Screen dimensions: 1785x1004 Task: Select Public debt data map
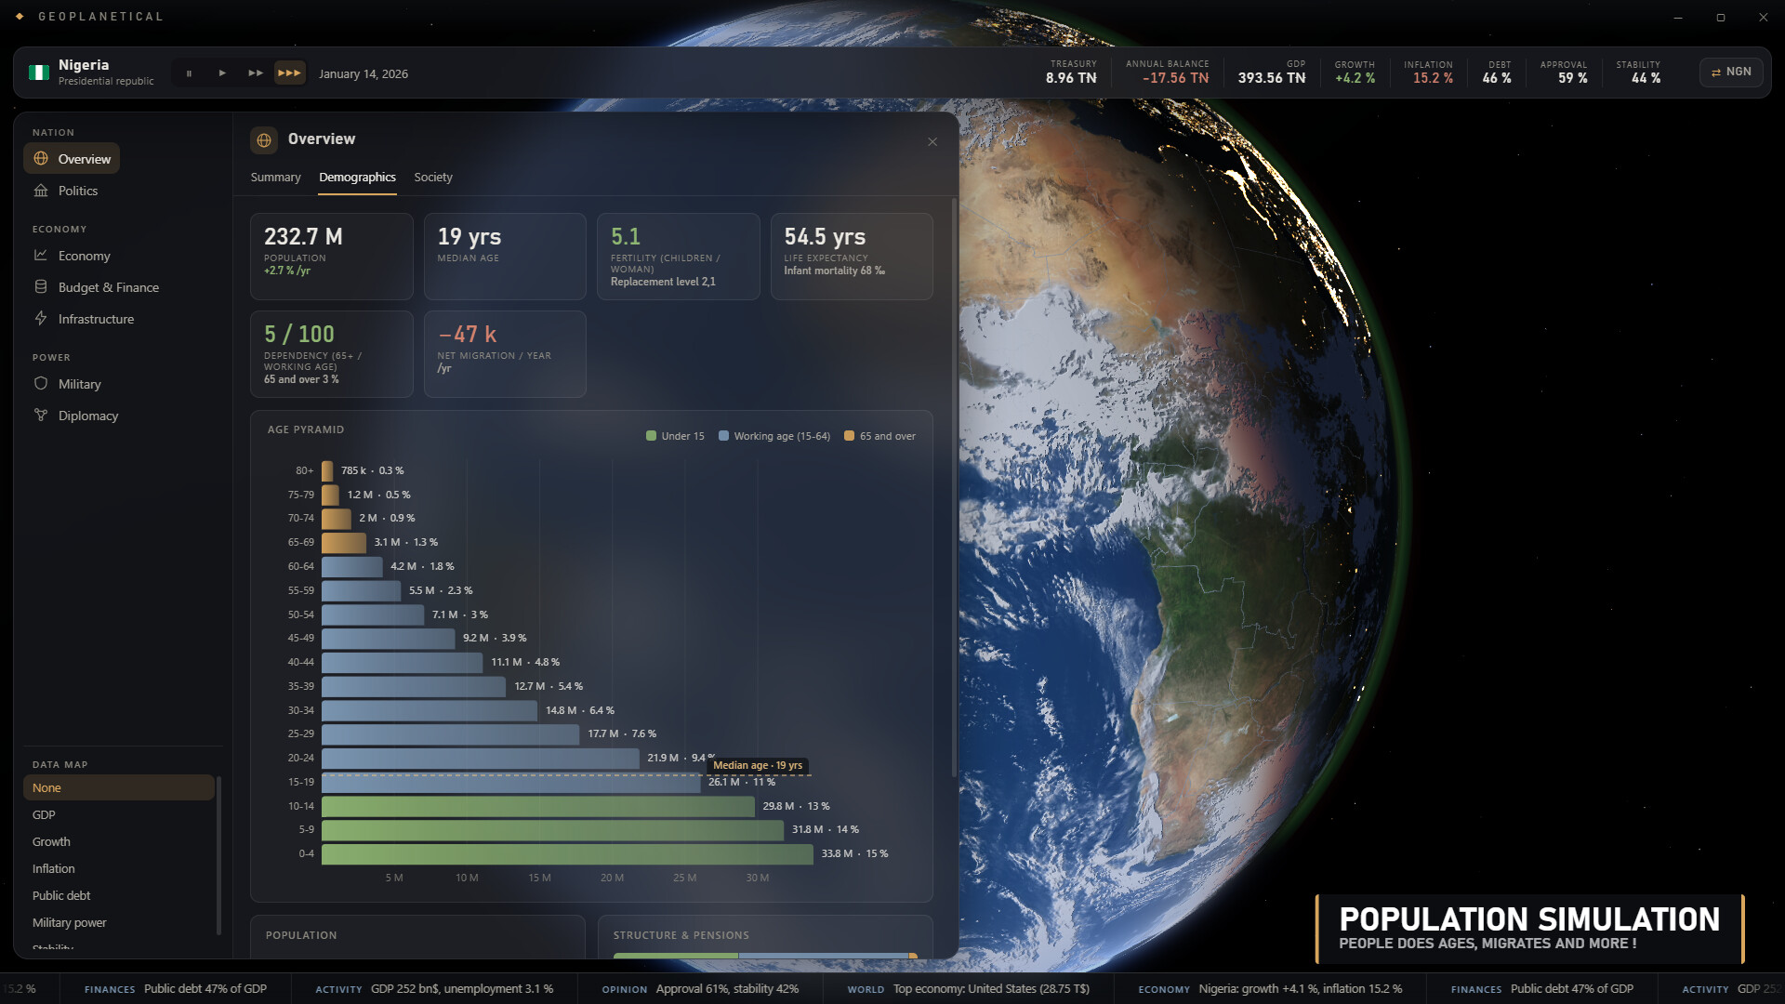pyautogui.click(x=119, y=896)
